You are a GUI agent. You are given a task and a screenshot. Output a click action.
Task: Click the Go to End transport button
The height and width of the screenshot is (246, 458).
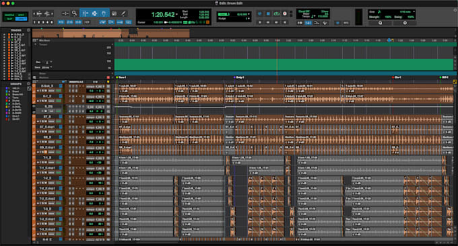pyautogui.click(x=285, y=22)
